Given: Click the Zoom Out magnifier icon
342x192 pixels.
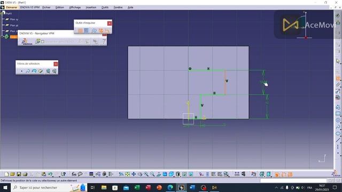Looking at the screenshot, I should pos(152,174).
